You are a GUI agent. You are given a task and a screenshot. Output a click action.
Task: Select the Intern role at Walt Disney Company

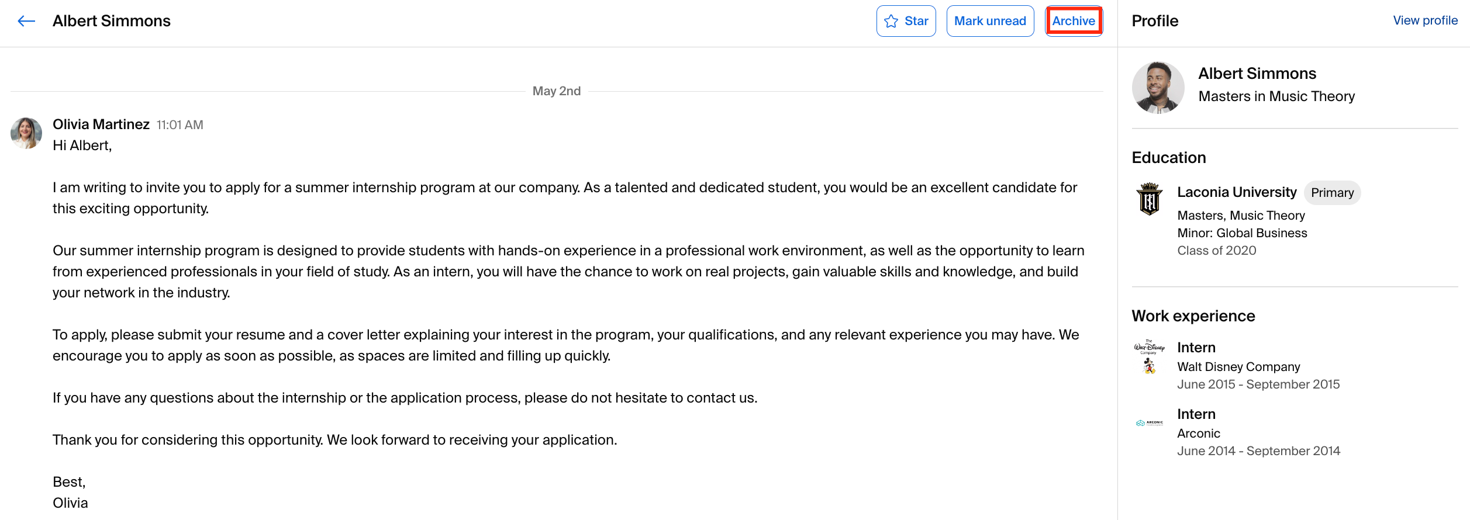pyautogui.click(x=1196, y=348)
